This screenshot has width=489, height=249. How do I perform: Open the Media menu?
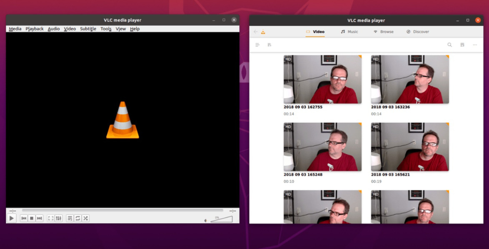(x=15, y=29)
